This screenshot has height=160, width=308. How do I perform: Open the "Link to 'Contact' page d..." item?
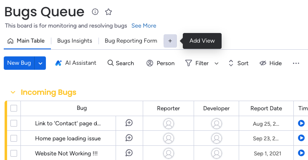point(68,123)
